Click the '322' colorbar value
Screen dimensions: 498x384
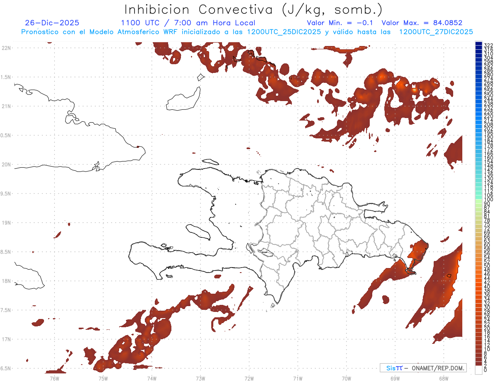coord(488,45)
